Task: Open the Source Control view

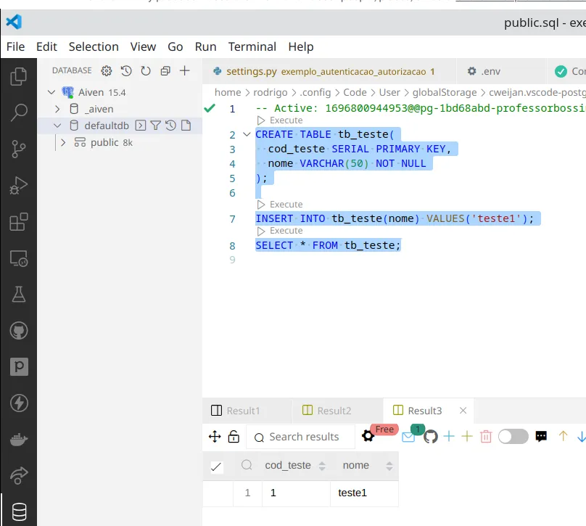Action: pyautogui.click(x=18, y=149)
